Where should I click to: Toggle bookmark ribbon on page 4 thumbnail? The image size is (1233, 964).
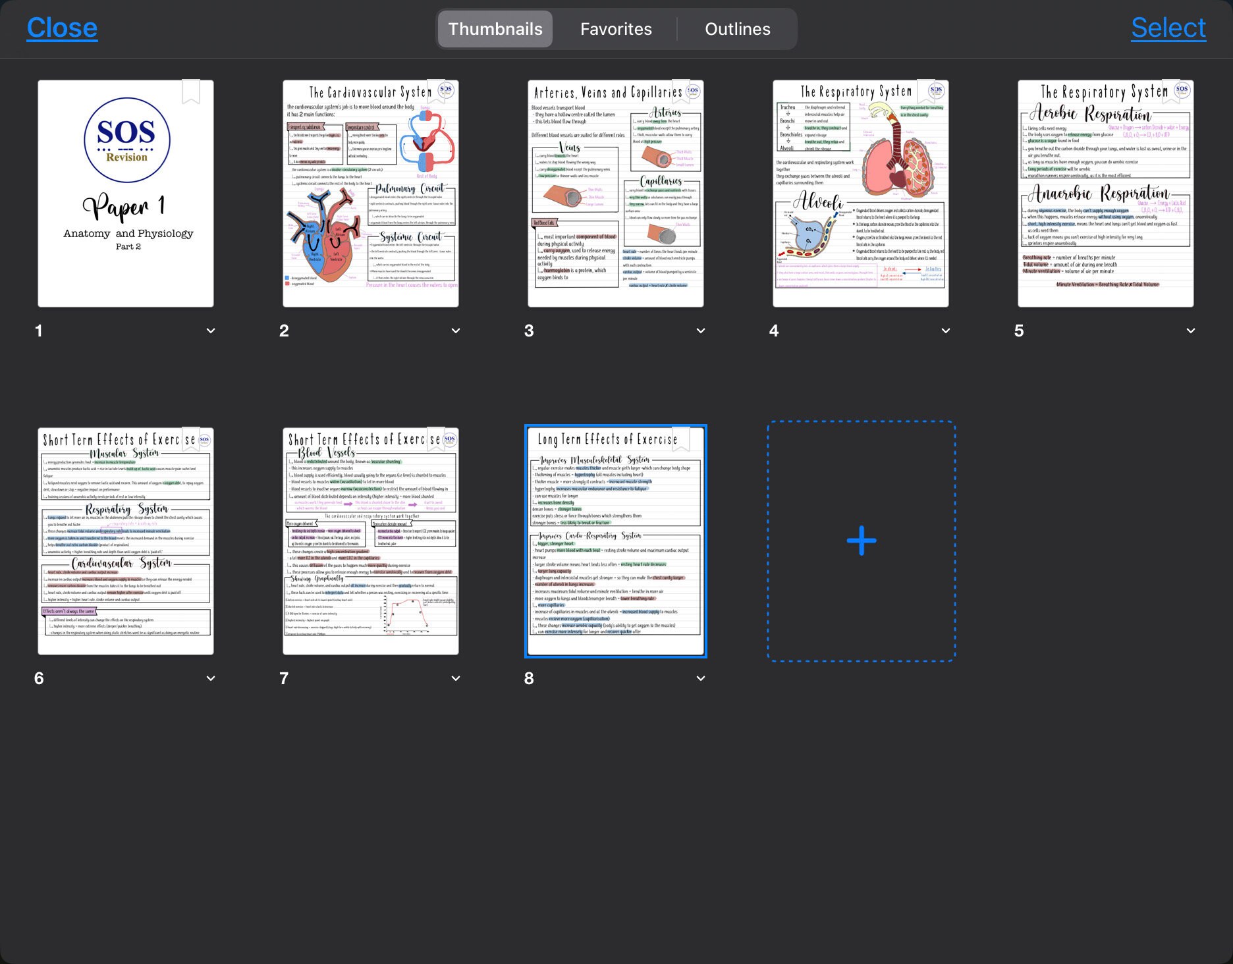click(926, 92)
